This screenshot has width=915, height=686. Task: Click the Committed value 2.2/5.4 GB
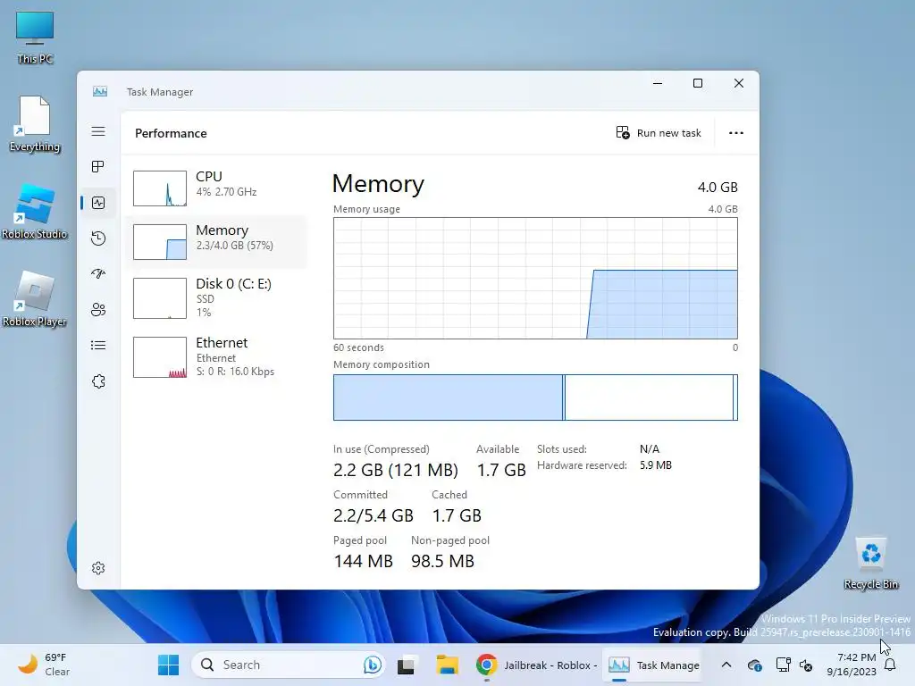[373, 515]
